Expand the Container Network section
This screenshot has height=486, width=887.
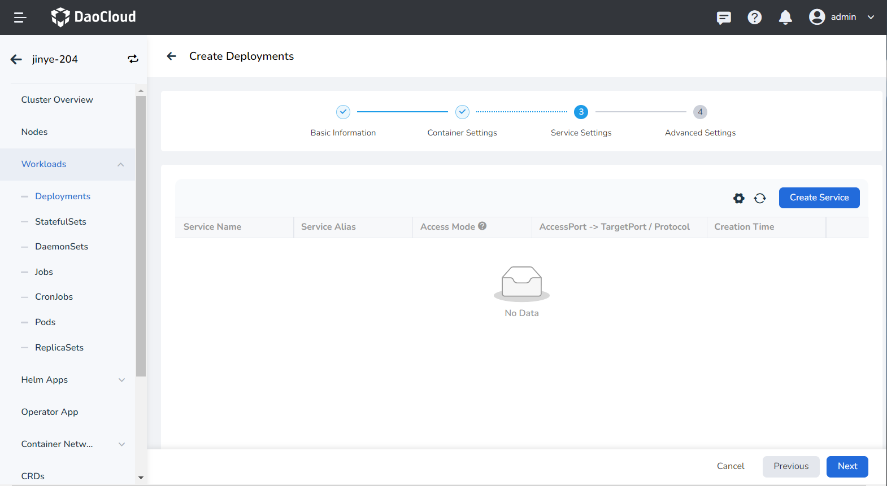point(121,444)
